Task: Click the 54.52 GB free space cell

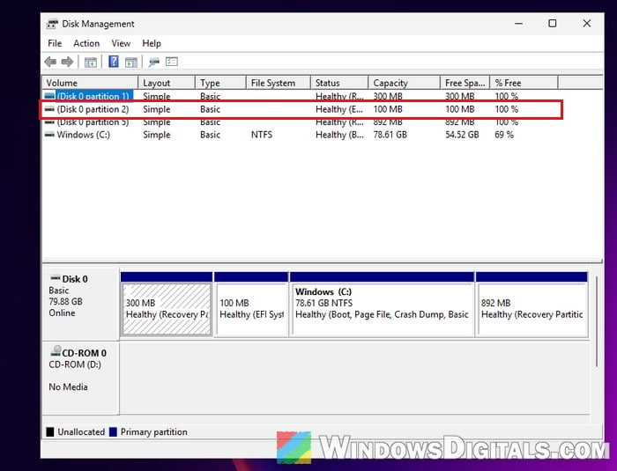Action: pos(462,135)
